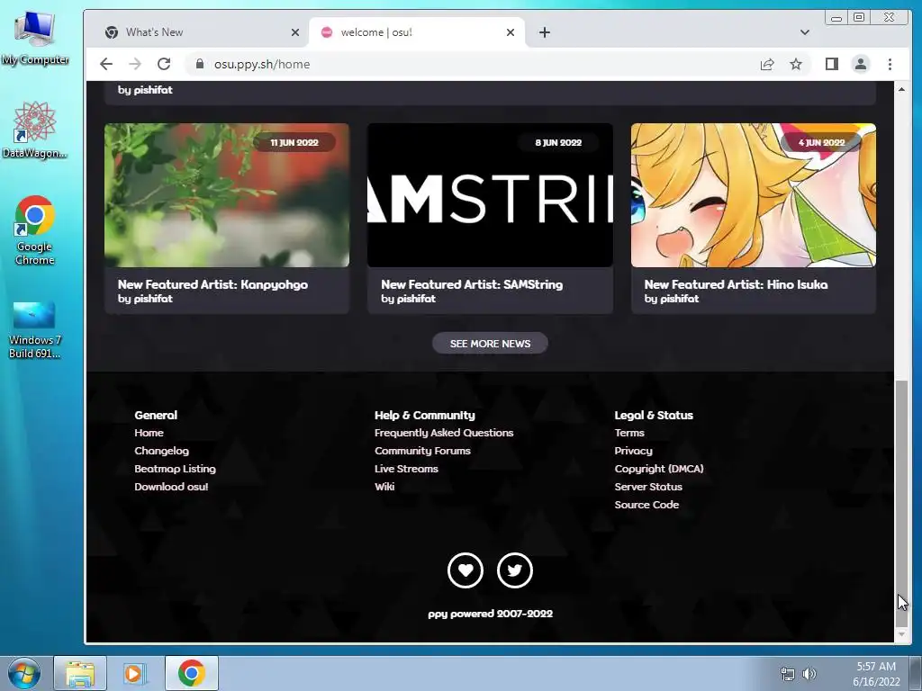This screenshot has width=922, height=691.
Task: Visit the Community Forums link
Action: tap(422, 451)
